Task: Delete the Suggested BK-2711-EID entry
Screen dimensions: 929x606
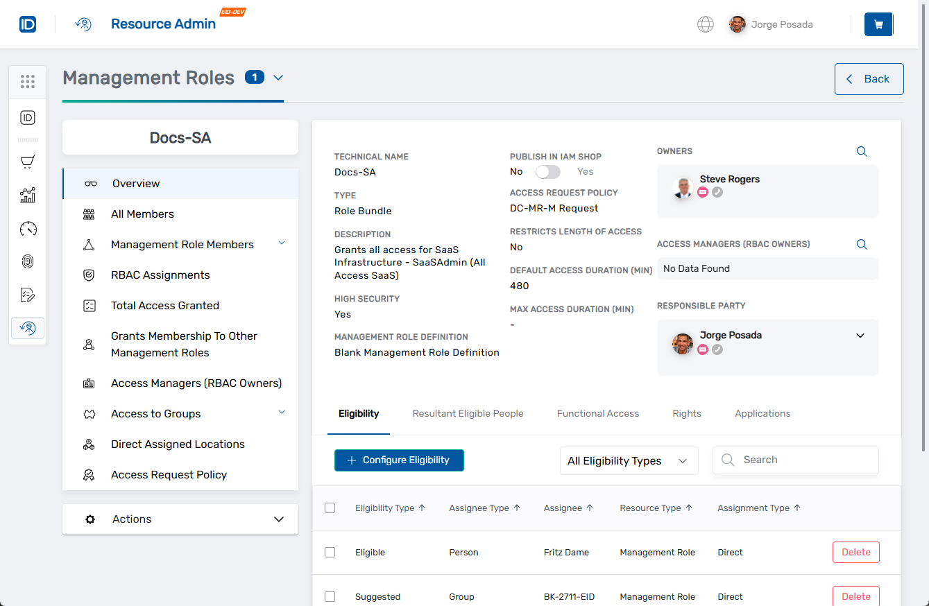Action: coord(855,596)
